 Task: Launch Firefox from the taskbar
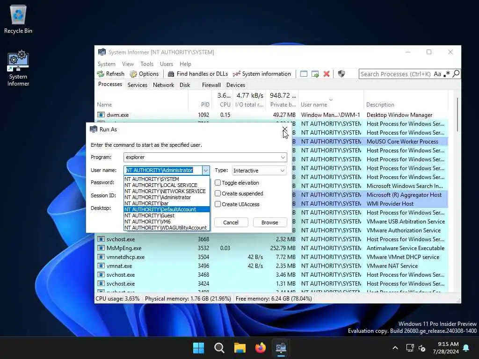(x=260, y=348)
